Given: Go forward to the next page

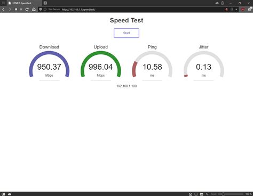Looking at the screenshot, I should 10,10.
